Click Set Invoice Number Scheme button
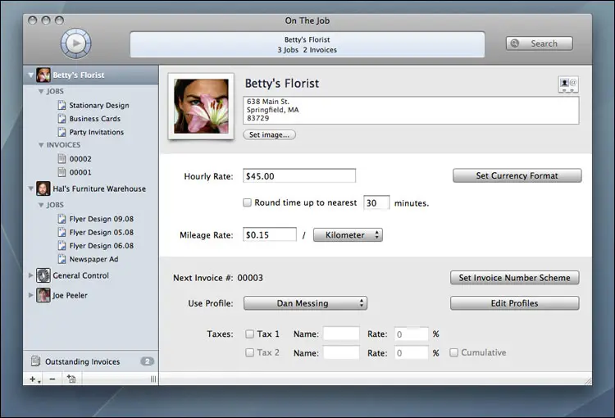Screen dimensions: 615x418 click(x=515, y=278)
